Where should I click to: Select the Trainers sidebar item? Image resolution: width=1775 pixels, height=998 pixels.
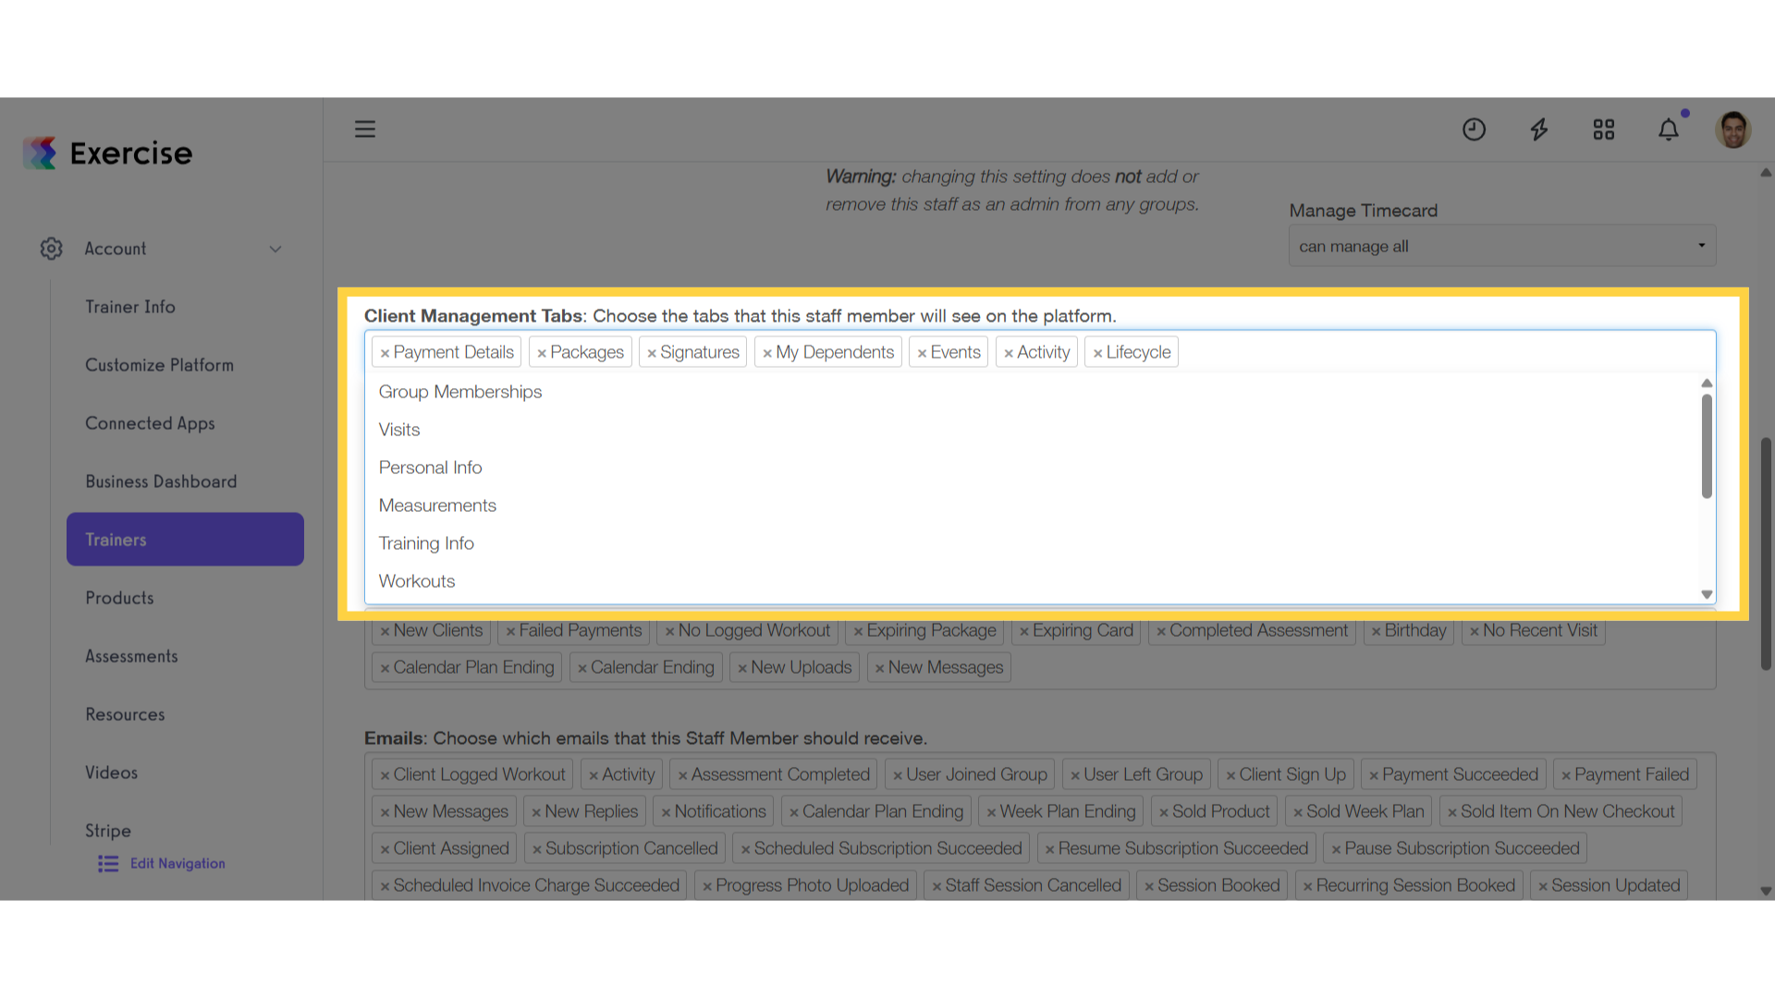tap(185, 540)
